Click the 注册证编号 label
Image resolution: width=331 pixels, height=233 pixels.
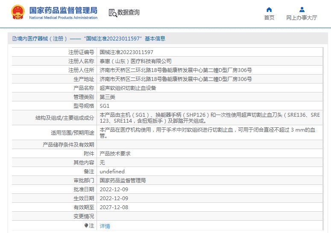click(81, 52)
